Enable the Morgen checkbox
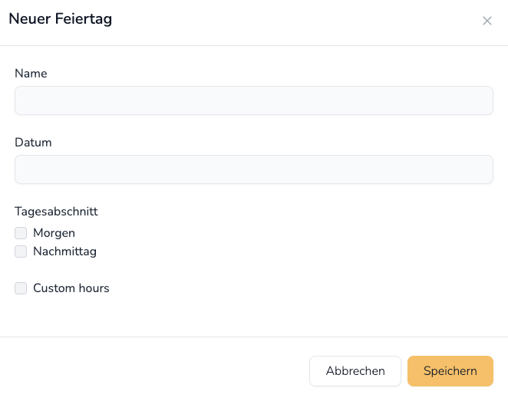Image resolution: width=508 pixels, height=401 pixels. (21, 233)
